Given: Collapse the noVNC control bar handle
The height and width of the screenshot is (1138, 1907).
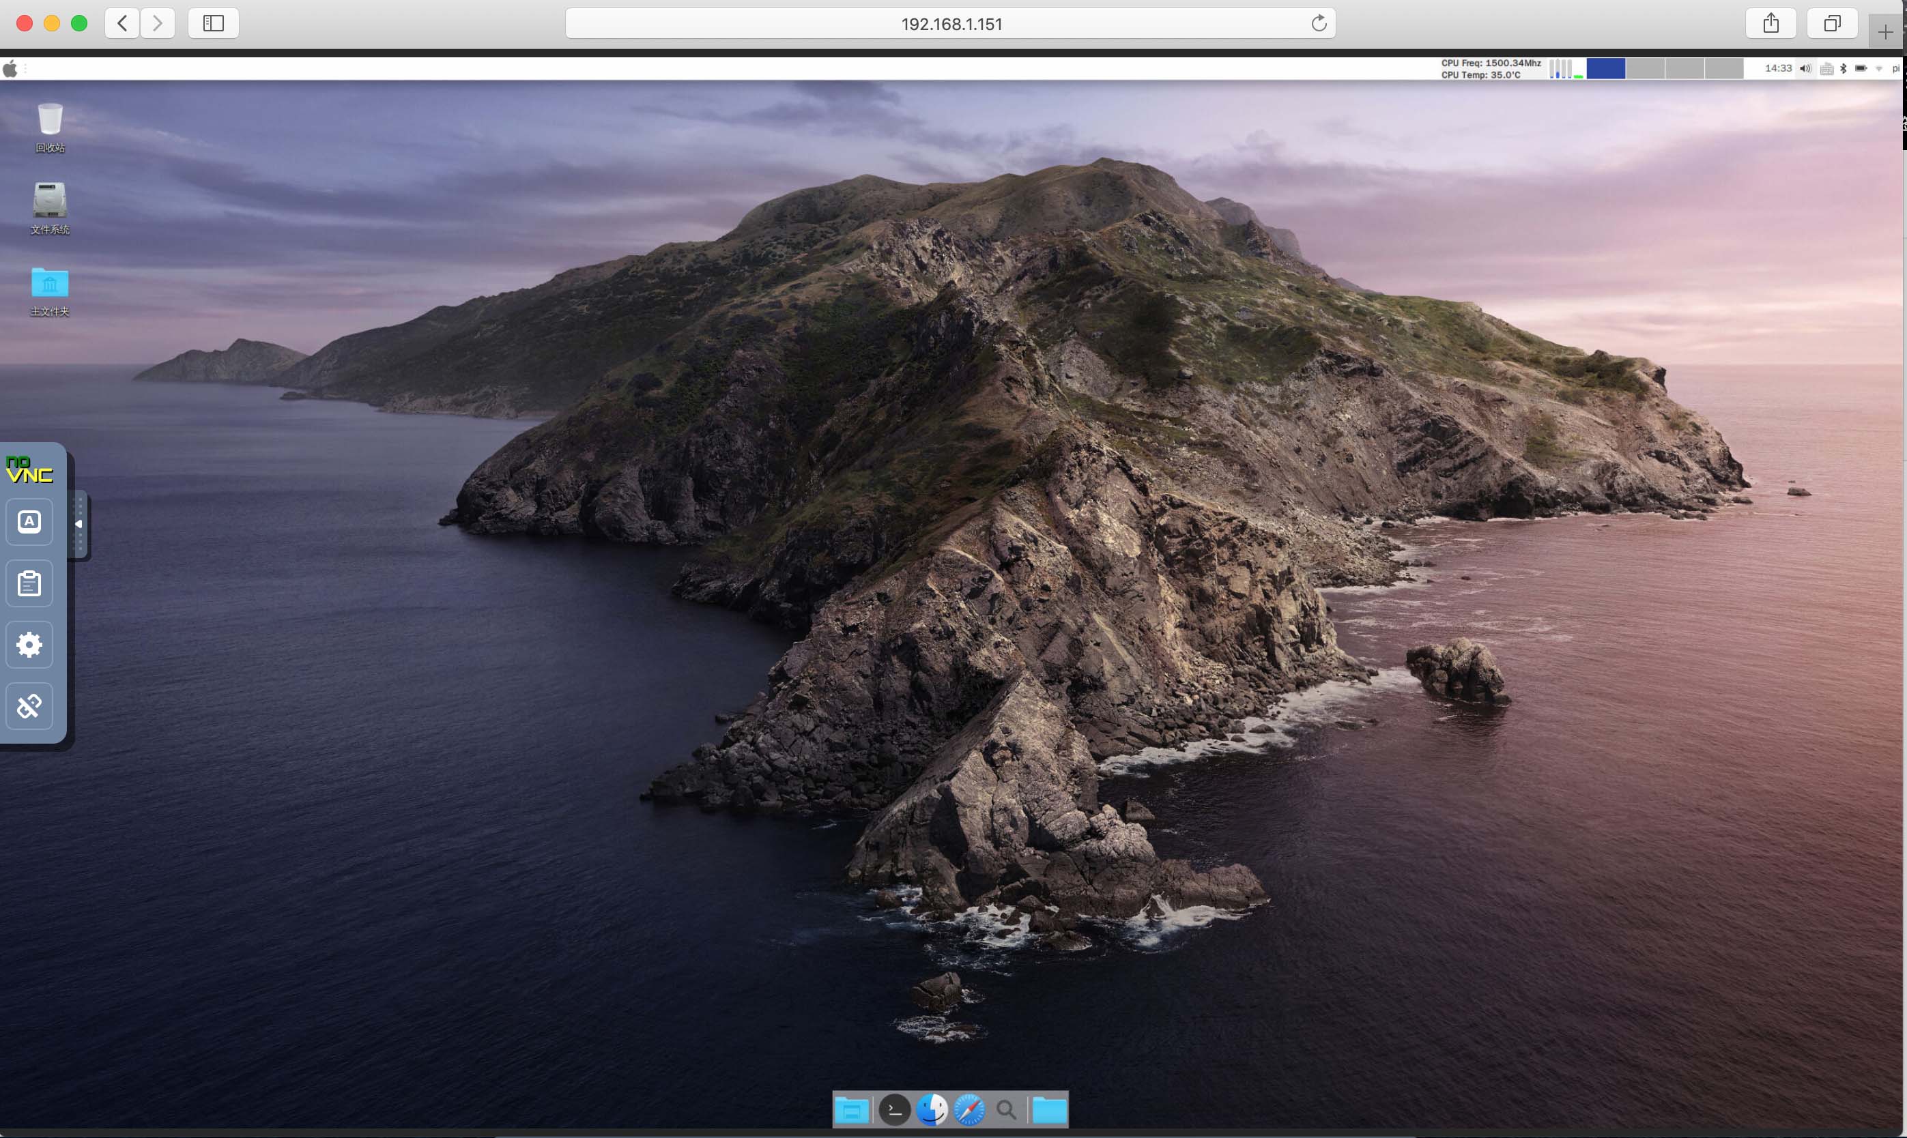Looking at the screenshot, I should point(78,525).
